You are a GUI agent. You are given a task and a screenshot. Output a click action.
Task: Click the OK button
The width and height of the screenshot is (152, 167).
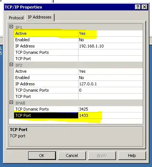(42, 155)
